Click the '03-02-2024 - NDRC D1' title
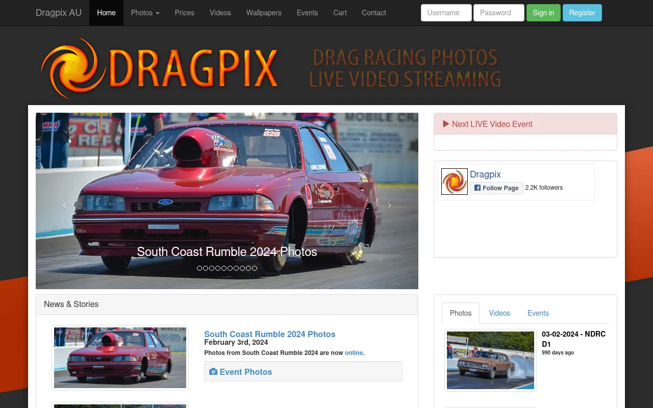 [x=573, y=339]
